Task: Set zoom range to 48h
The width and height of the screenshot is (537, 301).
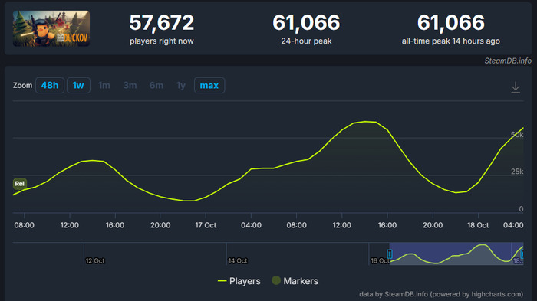Action: coord(50,85)
